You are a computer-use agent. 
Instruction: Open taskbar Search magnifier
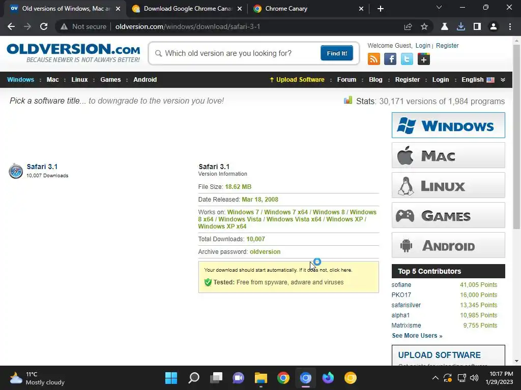[x=194, y=378]
